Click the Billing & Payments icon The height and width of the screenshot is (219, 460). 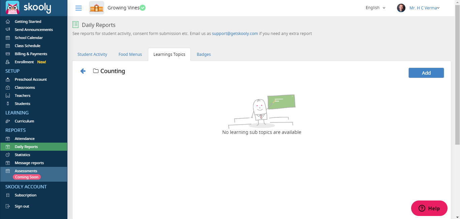[8, 54]
